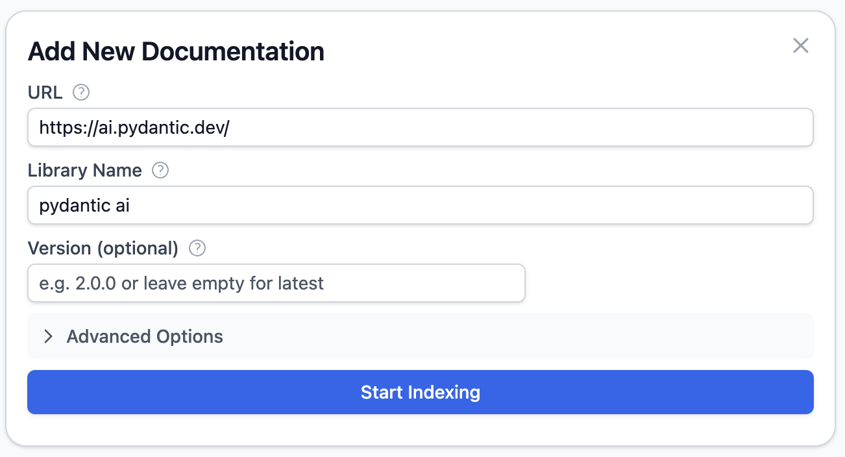
Task: Click the Add New Documentation heading
Action: [x=176, y=51]
